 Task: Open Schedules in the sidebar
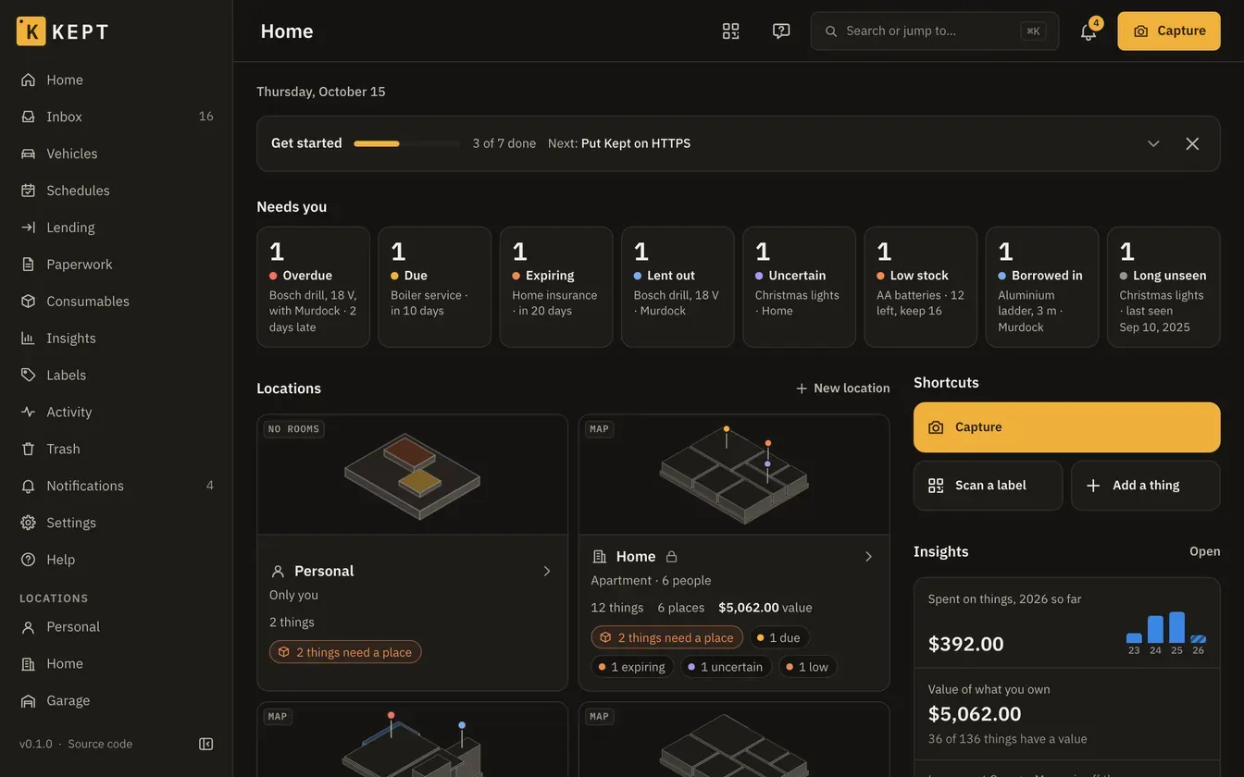[x=117, y=191]
